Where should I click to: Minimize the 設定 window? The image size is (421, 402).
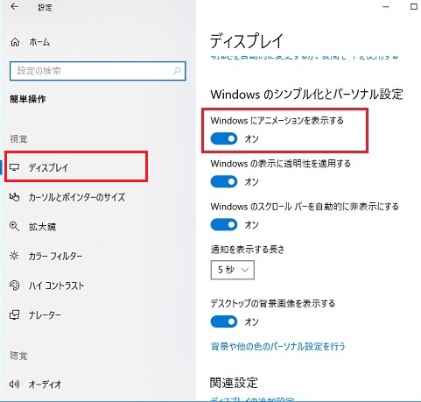[x=386, y=7]
